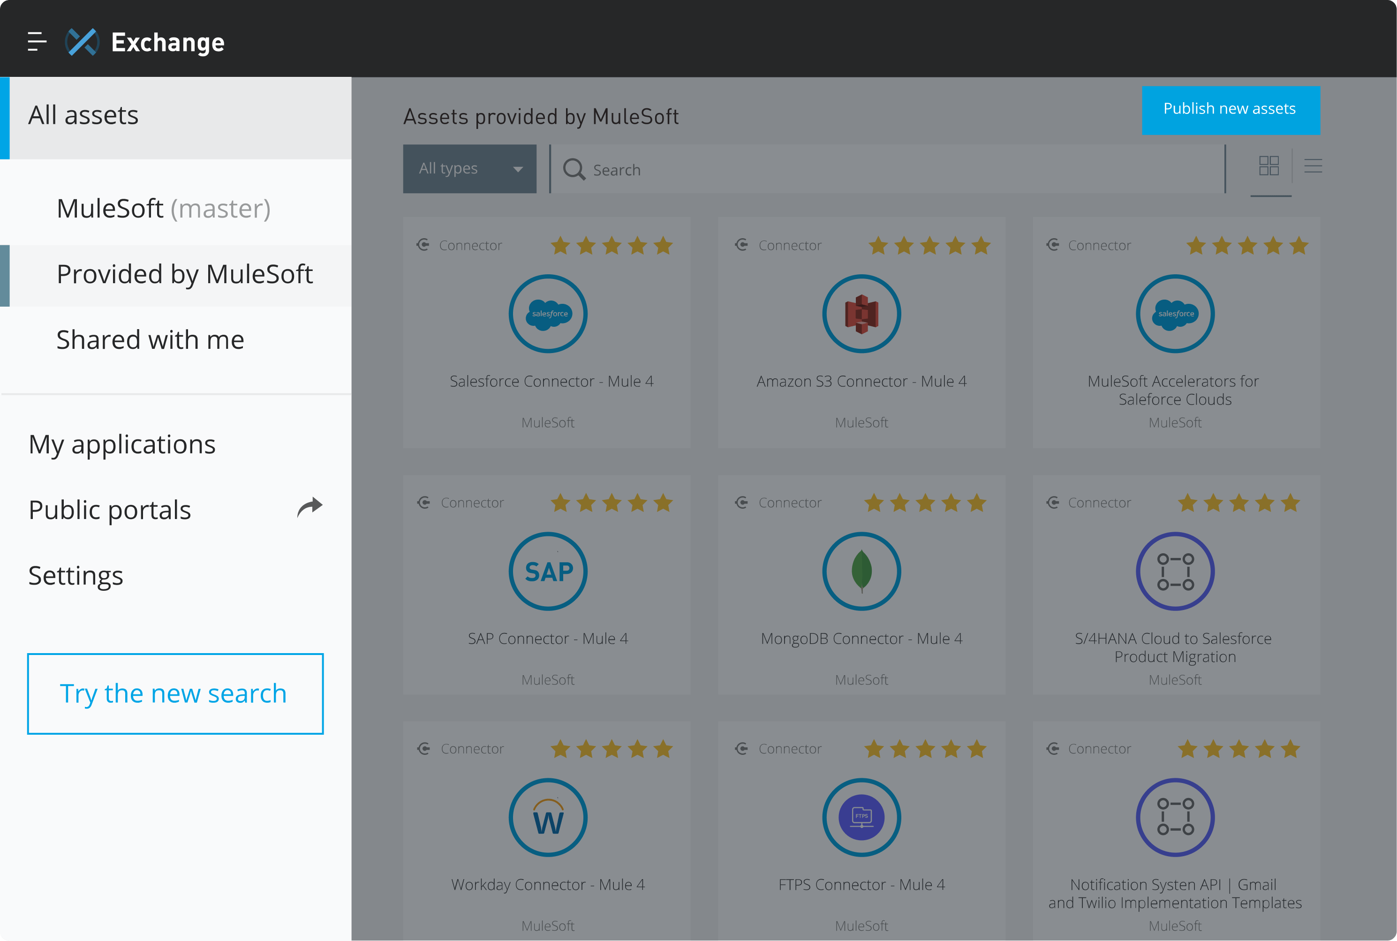Click the Publish new assets button
Viewport: 1397px width, 941px height.
tap(1231, 108)
